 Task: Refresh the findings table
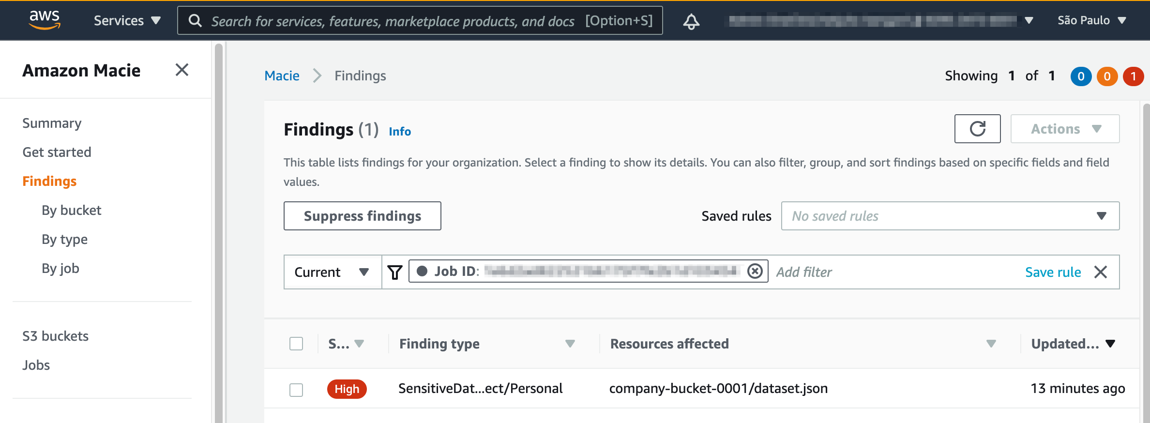coord(977,129)
